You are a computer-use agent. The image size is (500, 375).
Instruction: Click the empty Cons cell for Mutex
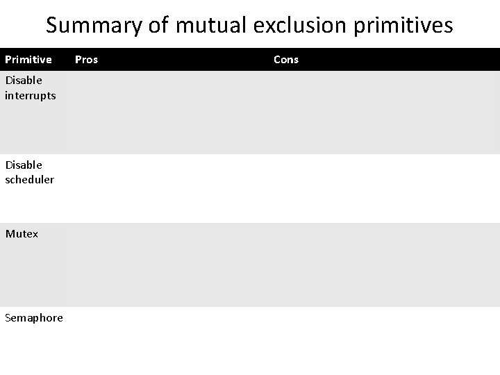(382, 265)
